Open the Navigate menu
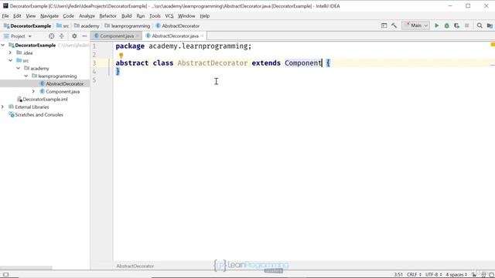The height and width of the screenshot is (278, 495). 49,15
